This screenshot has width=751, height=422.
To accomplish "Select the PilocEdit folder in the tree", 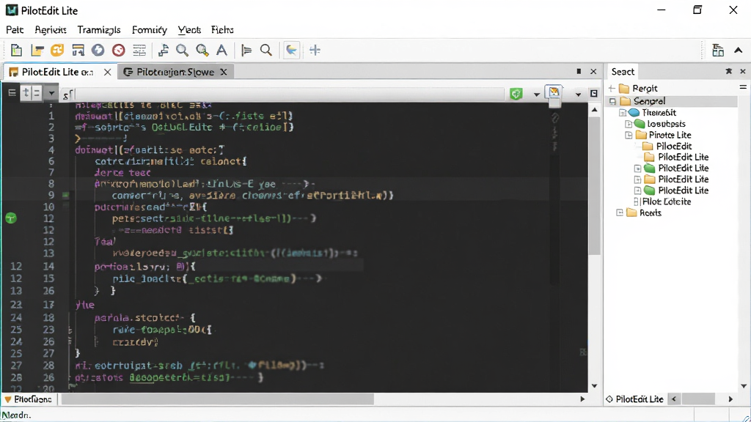I will 674,147.
